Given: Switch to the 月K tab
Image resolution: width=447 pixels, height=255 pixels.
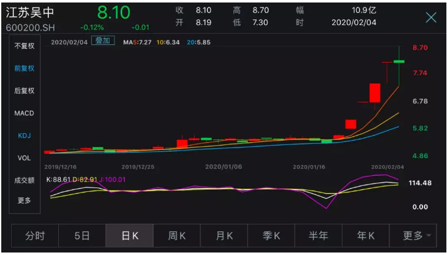Looking at the screenshot, I should 224,236.
